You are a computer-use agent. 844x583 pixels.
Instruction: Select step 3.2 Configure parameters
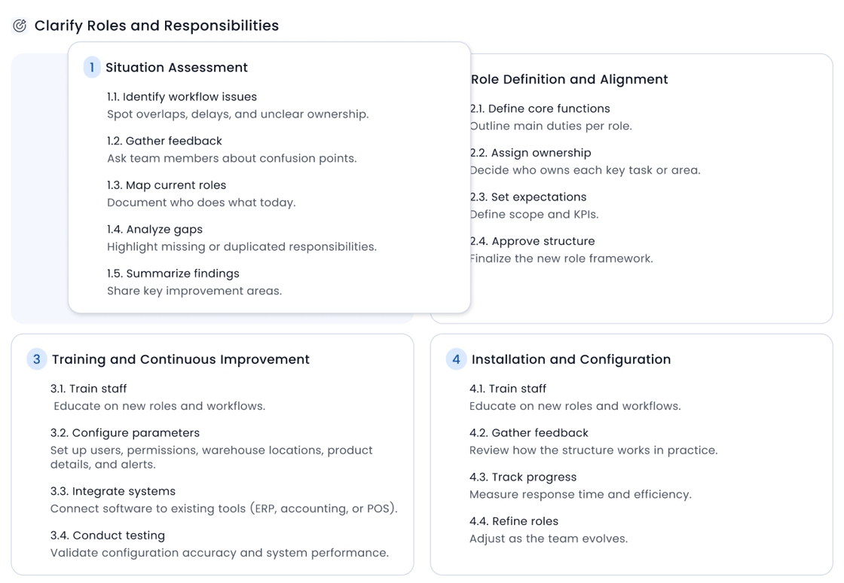[x=125, y=433]
